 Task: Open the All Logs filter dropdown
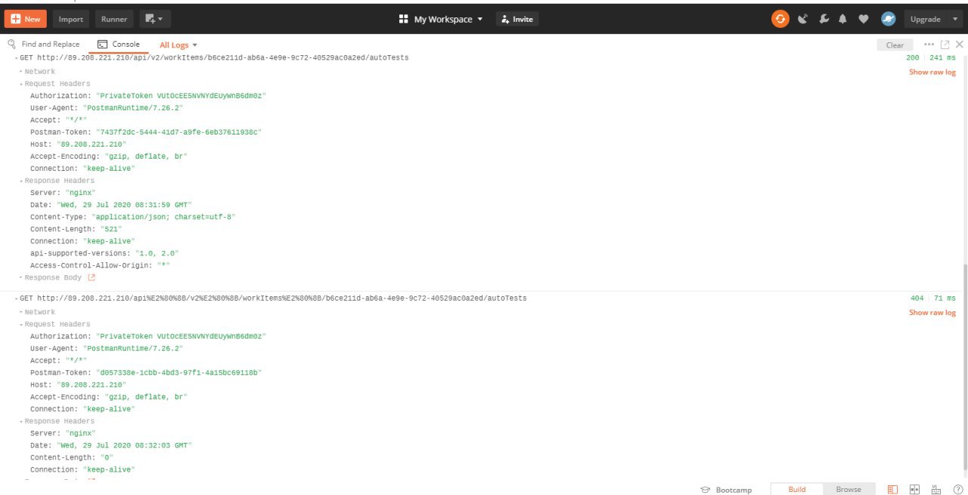click(178, 45)
